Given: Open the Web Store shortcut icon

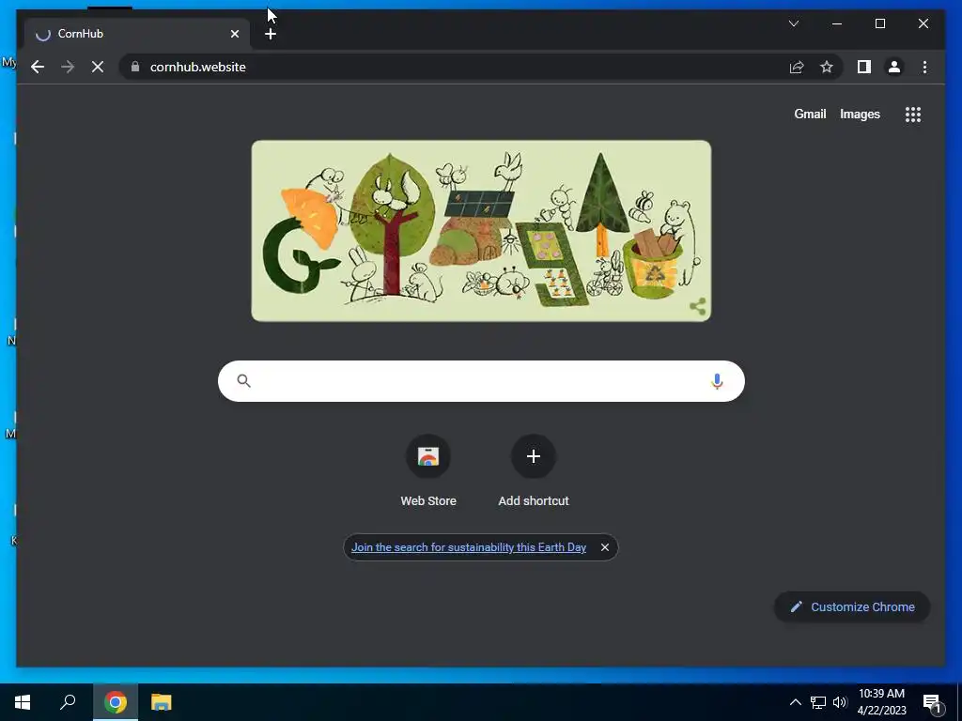Looking at the screenshot, I should [x=428, y=456].
